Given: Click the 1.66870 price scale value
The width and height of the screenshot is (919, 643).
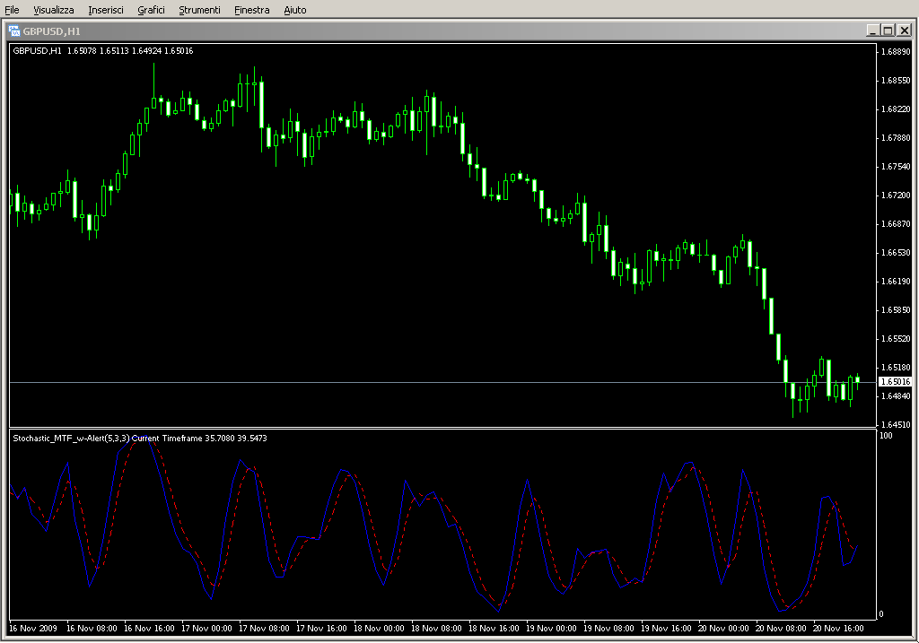Looking at the screenshot, I should point(897,223).
